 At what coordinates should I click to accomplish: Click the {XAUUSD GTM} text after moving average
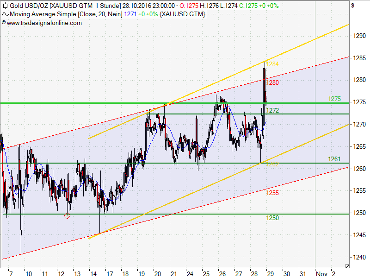click(x=182, y=14)
